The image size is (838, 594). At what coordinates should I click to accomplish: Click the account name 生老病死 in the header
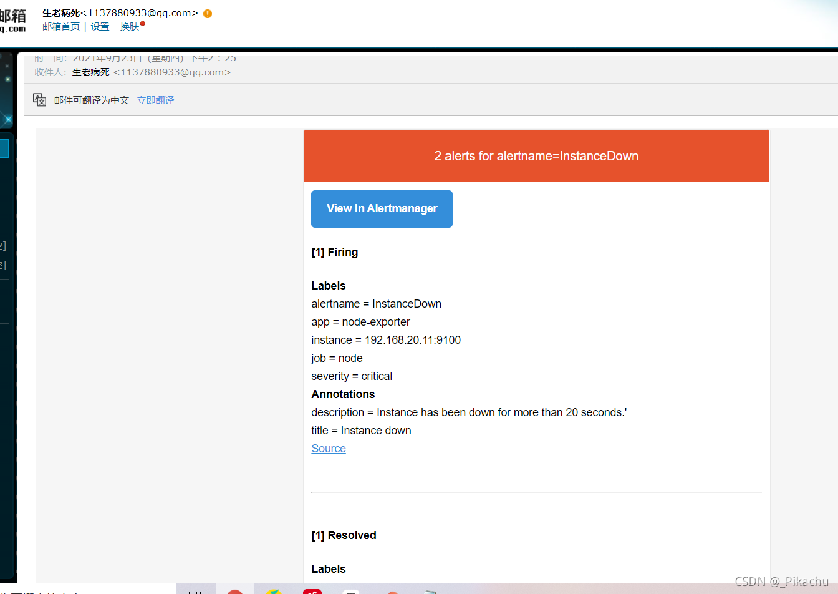[61, 13]
